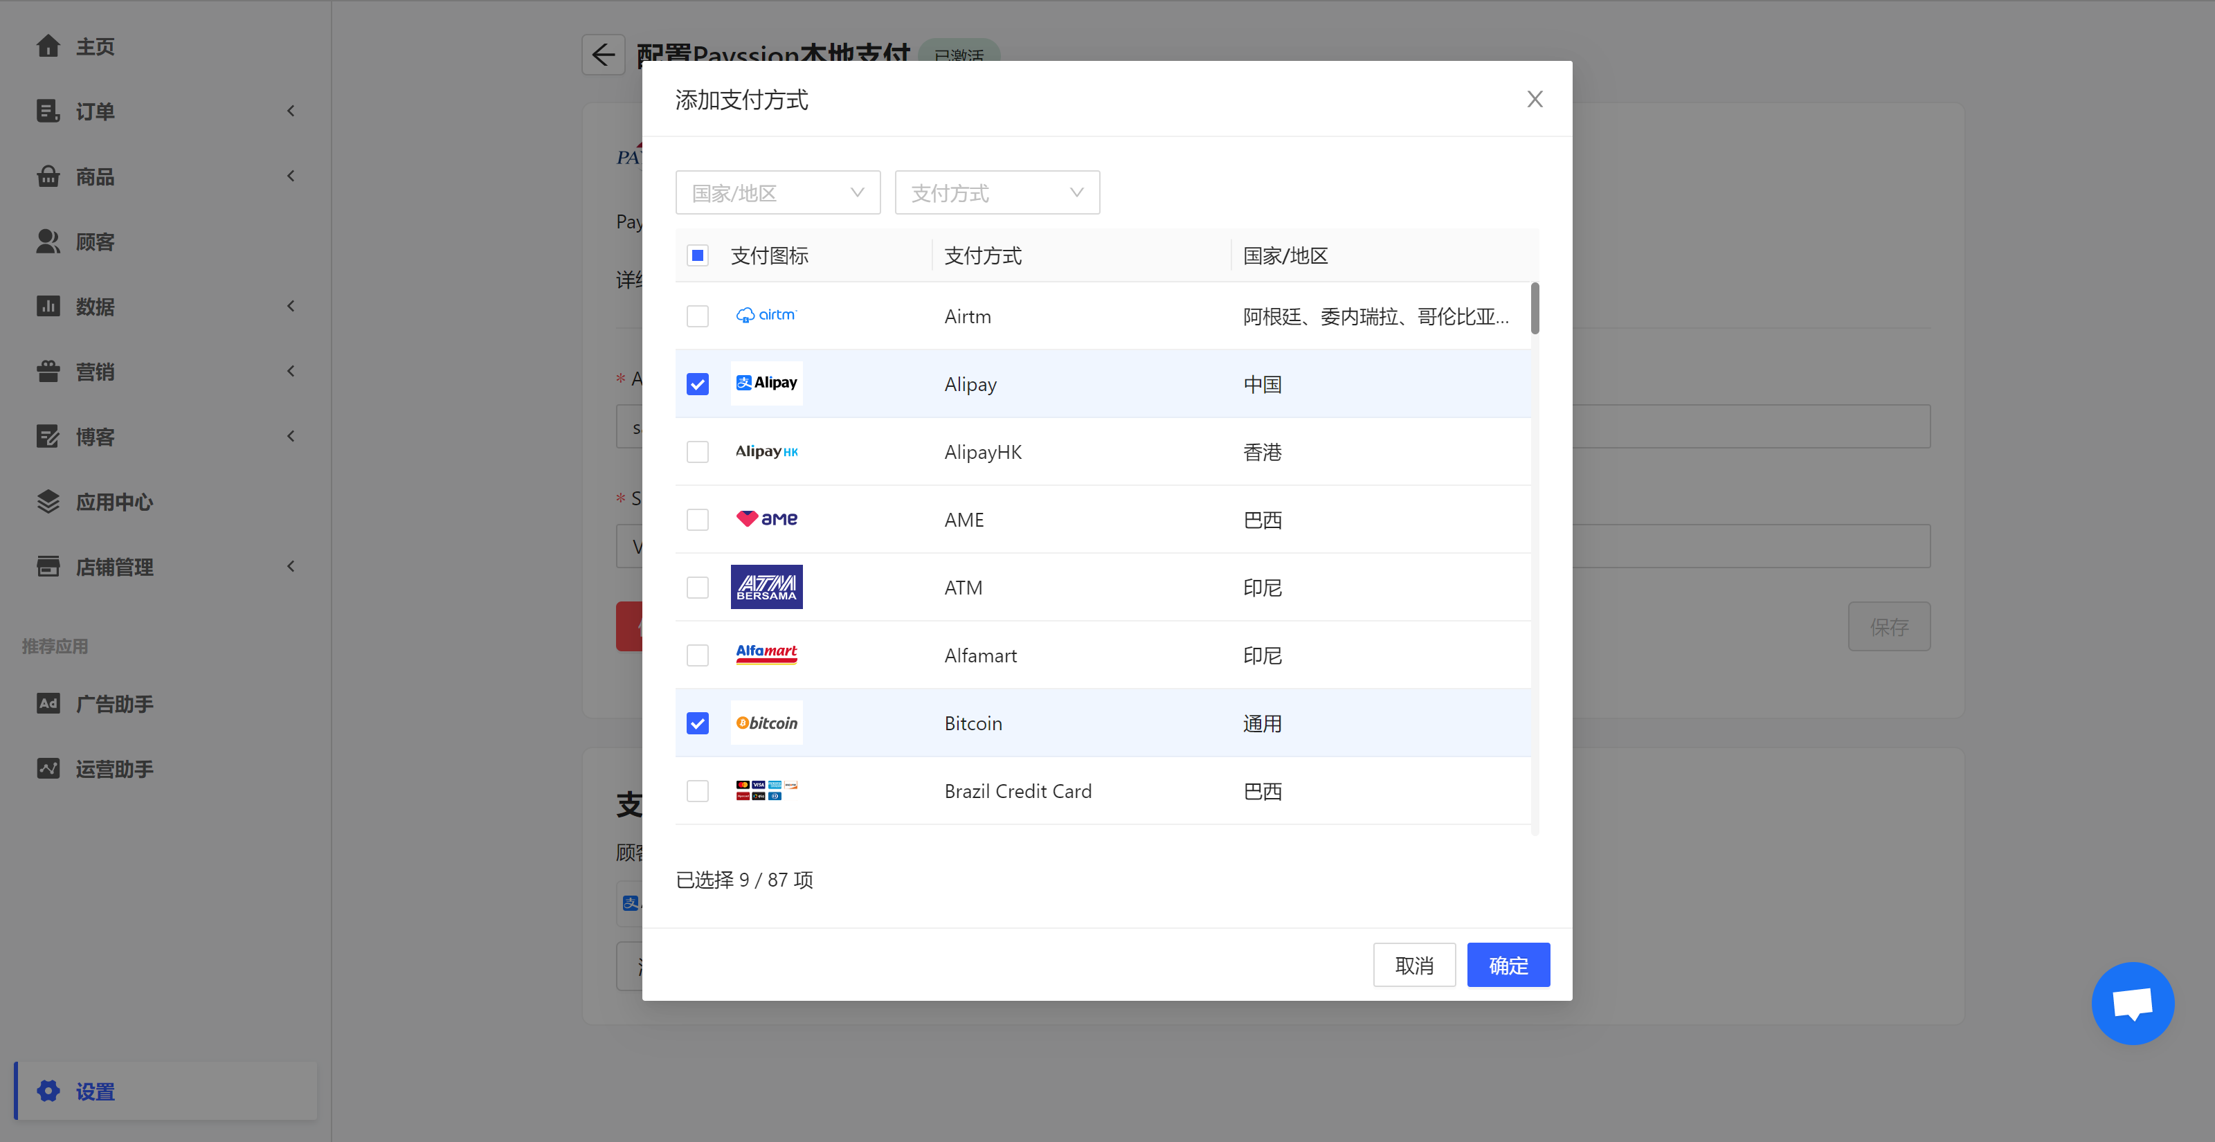The image size is (2215, 1142).
Task: Expand the 订单 sidebar submenu chevron
Action: click(x=291, y=111)
